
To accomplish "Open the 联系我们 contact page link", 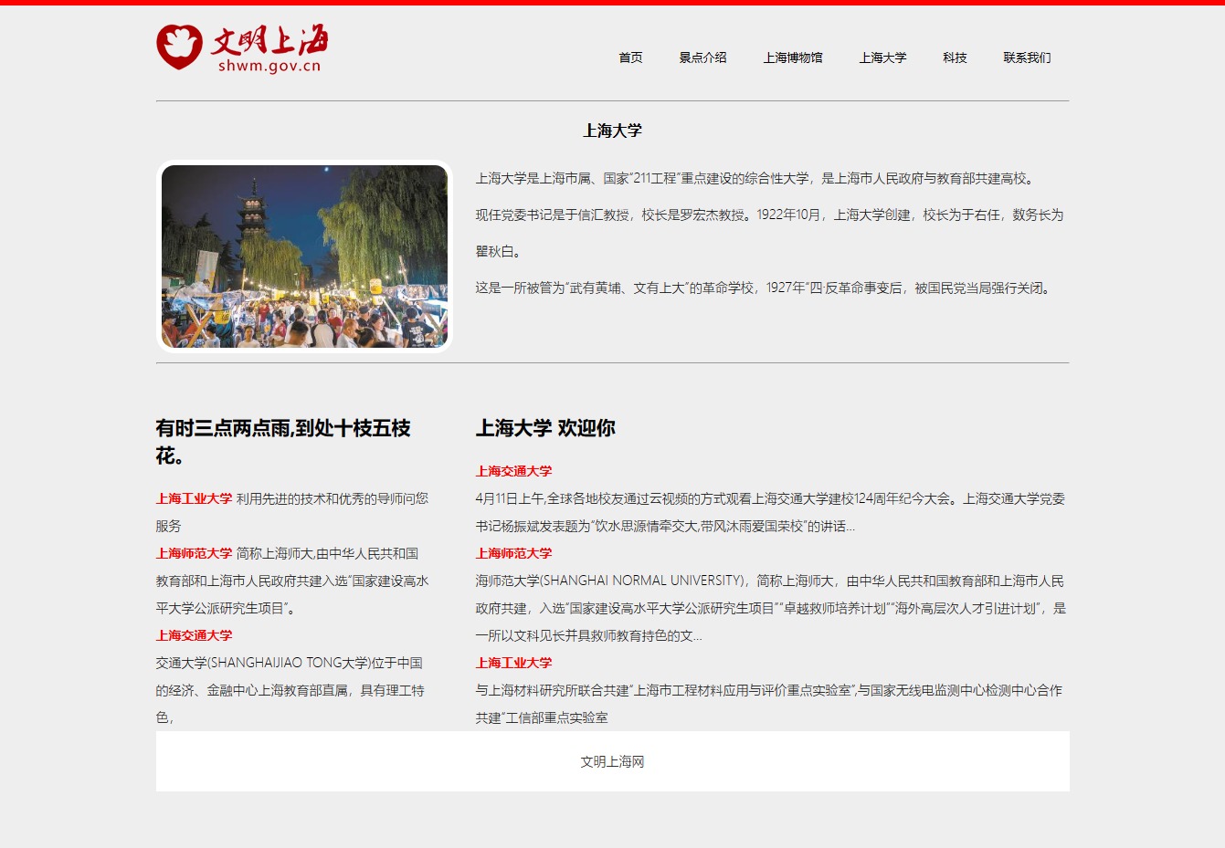I will tap(1027, 58).
